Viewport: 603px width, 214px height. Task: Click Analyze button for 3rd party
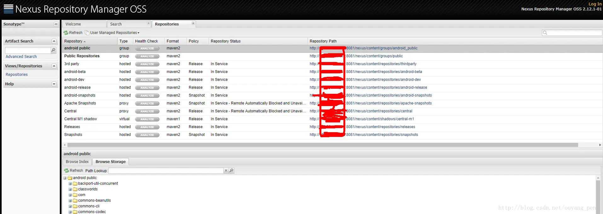click(x=147, y=64)
